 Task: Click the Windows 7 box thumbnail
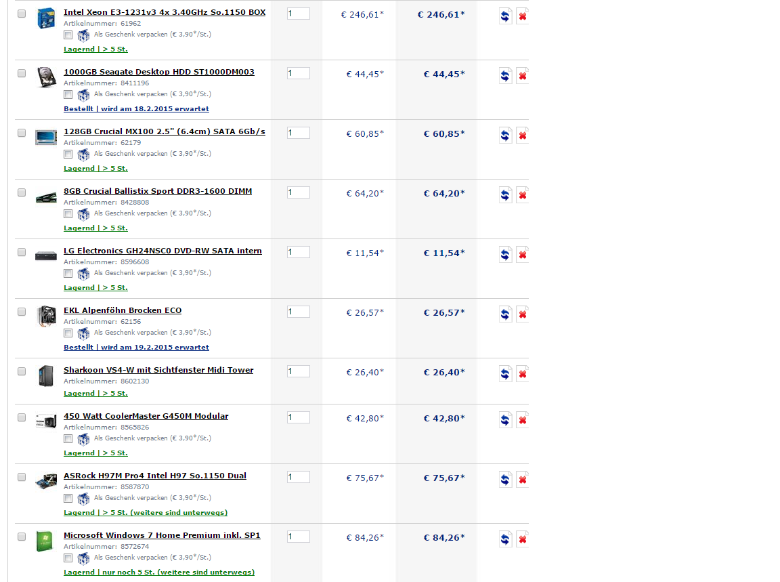[45, 541]
